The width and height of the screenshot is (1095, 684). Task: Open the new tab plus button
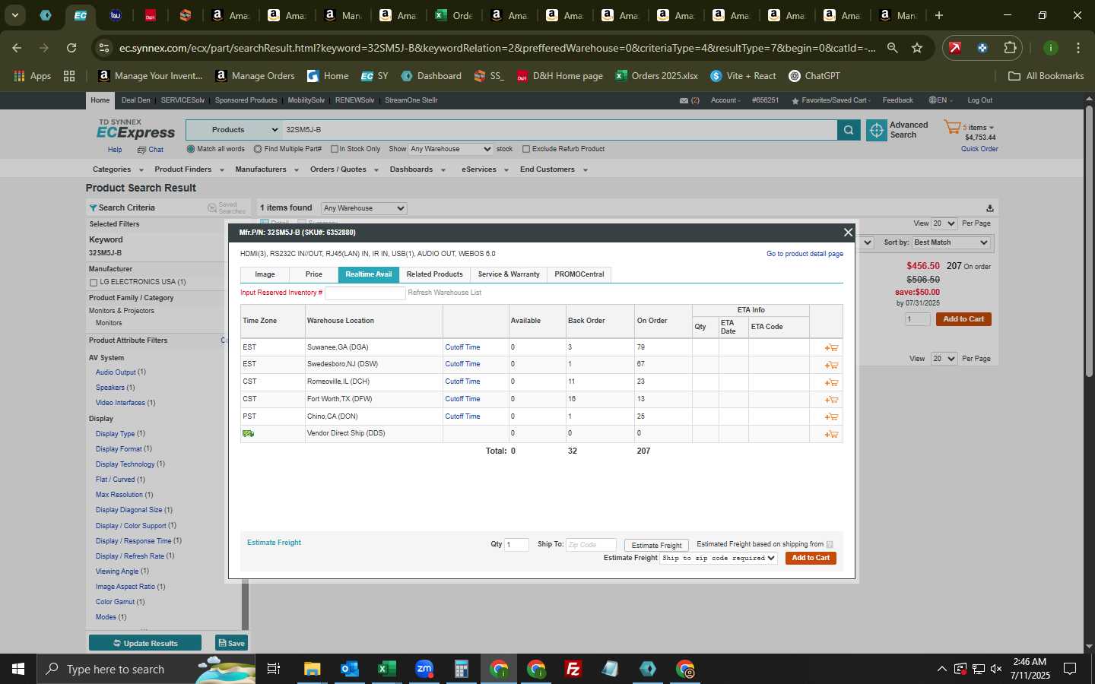(x=939, y=15)
